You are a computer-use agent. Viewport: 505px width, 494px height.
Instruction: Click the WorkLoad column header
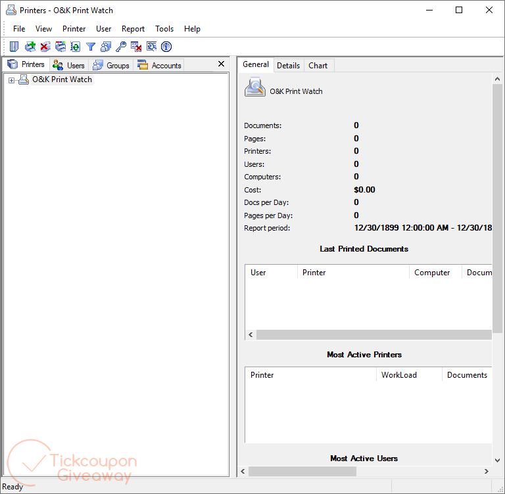pos(409,375)
